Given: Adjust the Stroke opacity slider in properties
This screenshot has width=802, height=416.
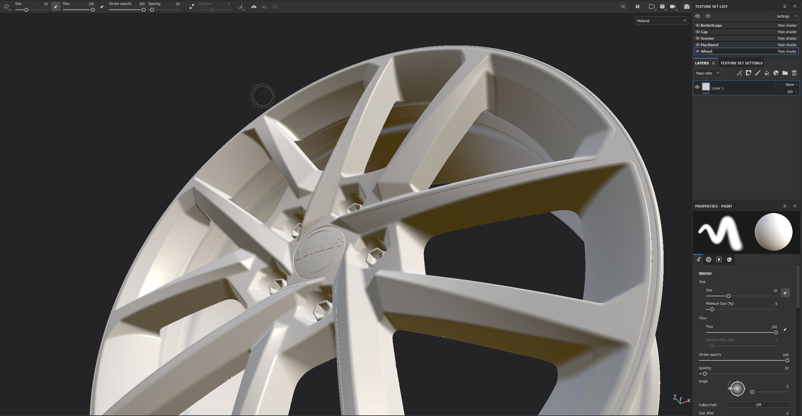Looking at the screenshot, I should [744, 360].
